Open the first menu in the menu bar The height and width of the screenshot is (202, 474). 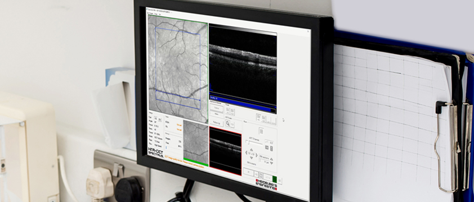[150, 13]
